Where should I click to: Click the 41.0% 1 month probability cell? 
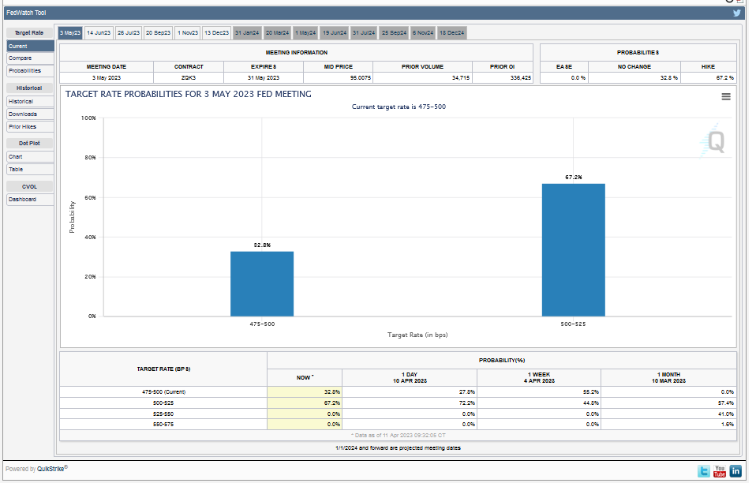[x=668, y=414]
